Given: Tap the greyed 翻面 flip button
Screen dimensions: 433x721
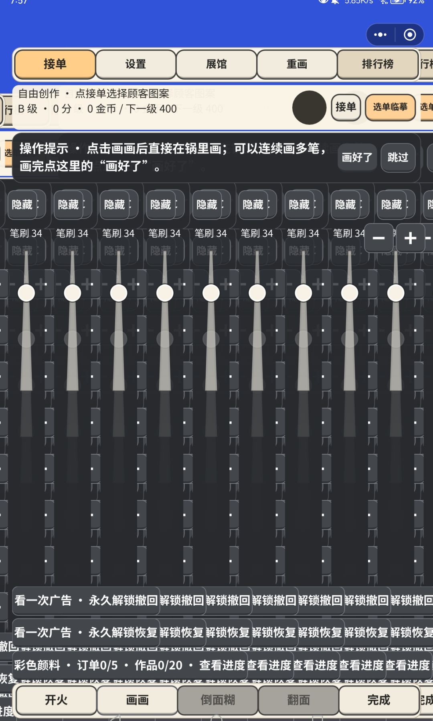Looking at the screenshot, I should (298, 700).
